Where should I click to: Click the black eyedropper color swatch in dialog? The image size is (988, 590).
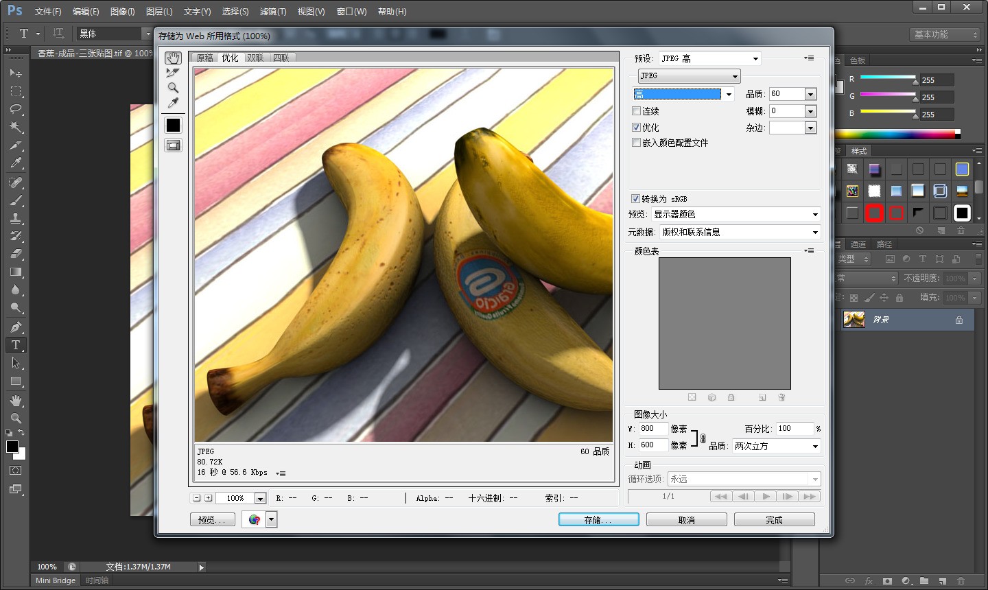point(173,125)
